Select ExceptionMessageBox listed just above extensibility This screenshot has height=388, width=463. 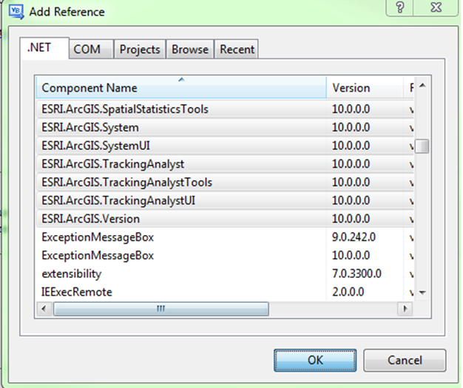(x=98, y=256)
